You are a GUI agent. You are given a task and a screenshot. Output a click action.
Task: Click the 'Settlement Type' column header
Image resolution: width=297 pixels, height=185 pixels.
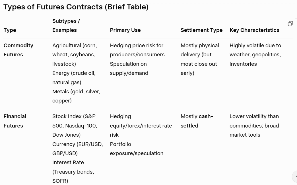[201, 30]
